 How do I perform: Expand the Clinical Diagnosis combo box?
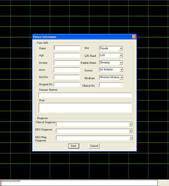(x=131, y=124)
